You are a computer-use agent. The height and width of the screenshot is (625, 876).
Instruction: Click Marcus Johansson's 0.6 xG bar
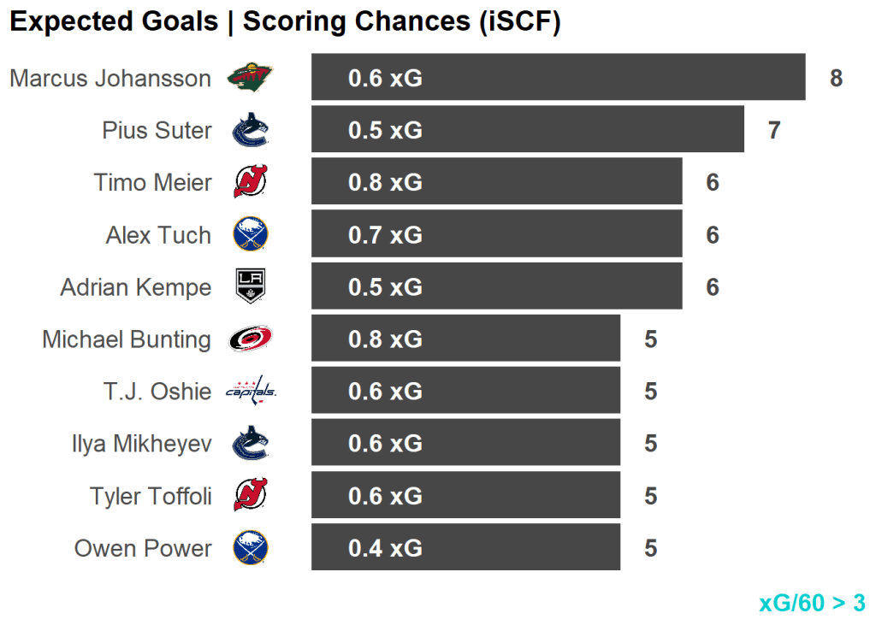(x=558, y=78)
